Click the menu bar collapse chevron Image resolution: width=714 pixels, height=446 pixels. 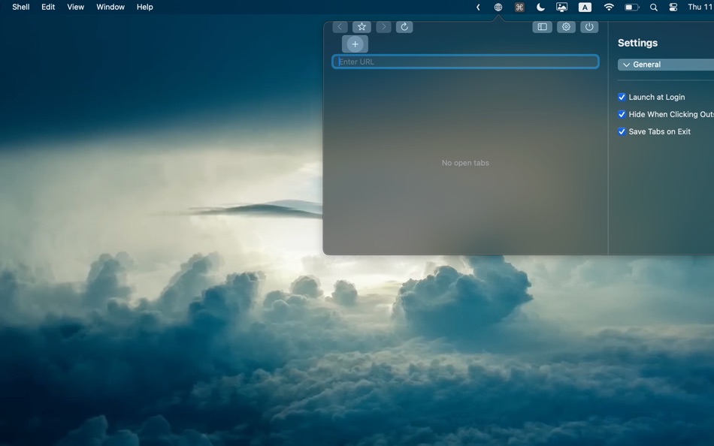pyautogui.click(x=478, y=8)
